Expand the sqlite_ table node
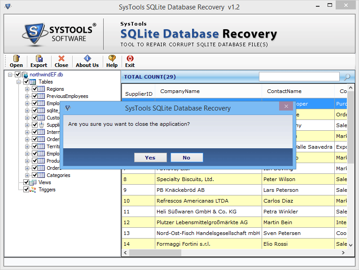Screen dimensions: 359x270 [27, 111]
